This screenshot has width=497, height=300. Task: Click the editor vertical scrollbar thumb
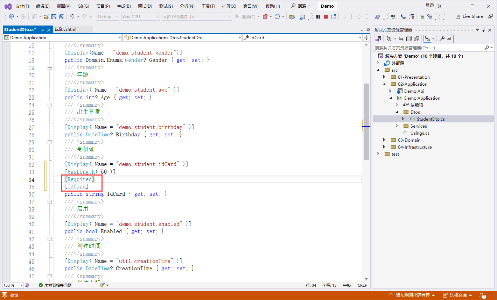tap(366, 121)
